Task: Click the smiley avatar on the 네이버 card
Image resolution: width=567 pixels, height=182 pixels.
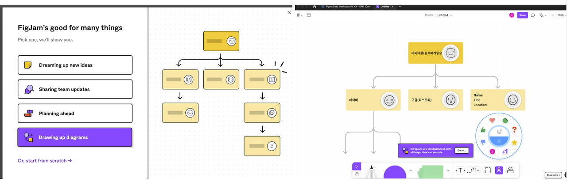Action: (389, 100)
